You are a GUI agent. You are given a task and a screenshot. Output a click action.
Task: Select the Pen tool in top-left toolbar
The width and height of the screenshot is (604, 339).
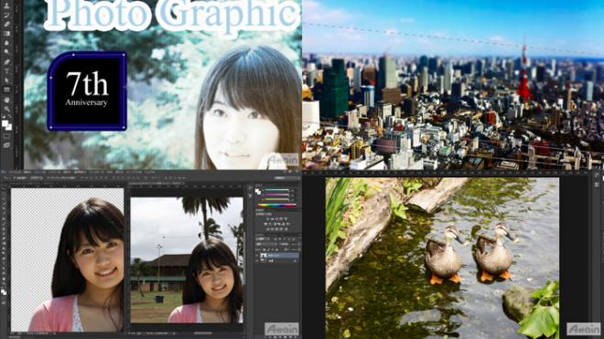pyautogui.click(x=6, y=61)
